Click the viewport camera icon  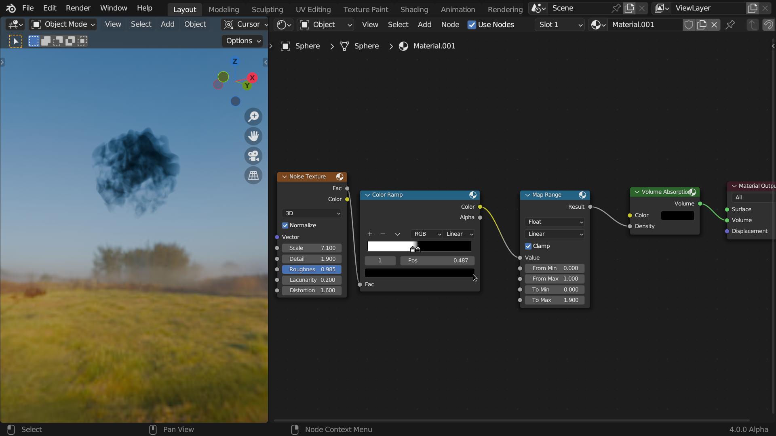click(x=253, y=155)
